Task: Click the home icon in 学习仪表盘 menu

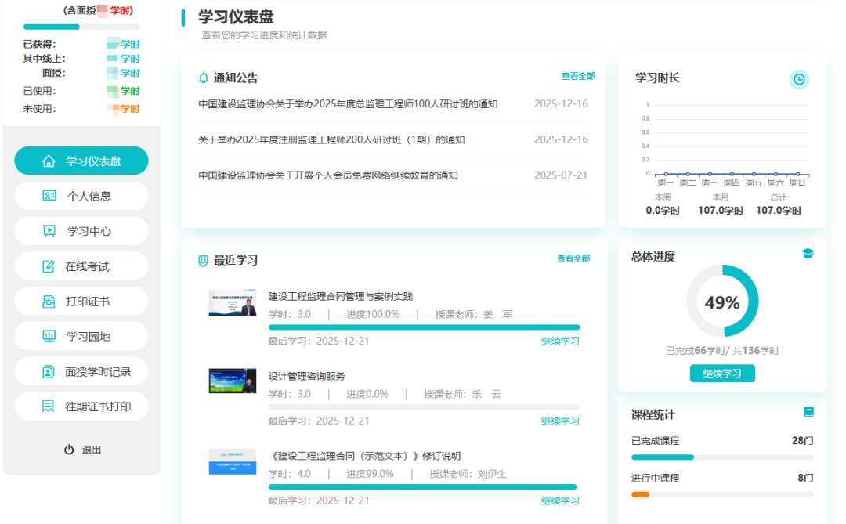Action: [x=49, y=161]
